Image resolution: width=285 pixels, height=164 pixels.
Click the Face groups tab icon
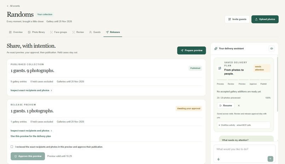51,32
